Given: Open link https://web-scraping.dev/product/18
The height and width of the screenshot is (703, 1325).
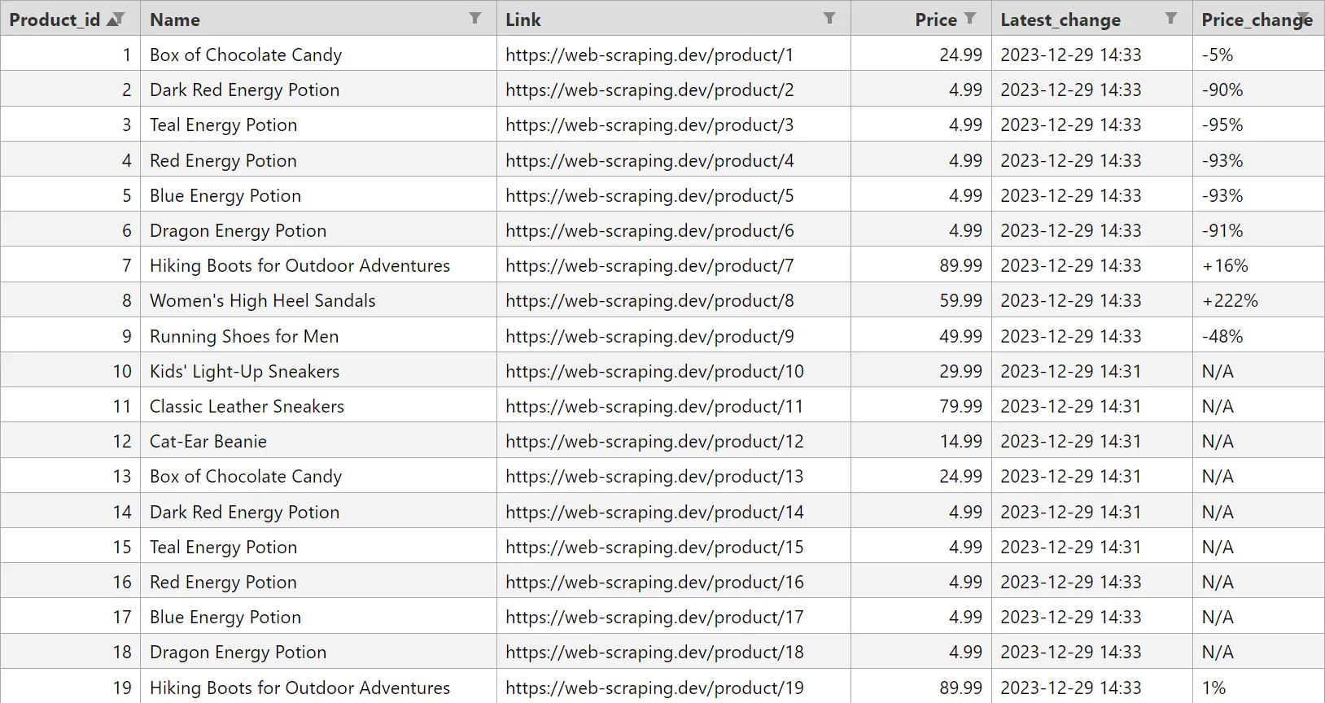Looking at the screenshot, I should (654, 652).
